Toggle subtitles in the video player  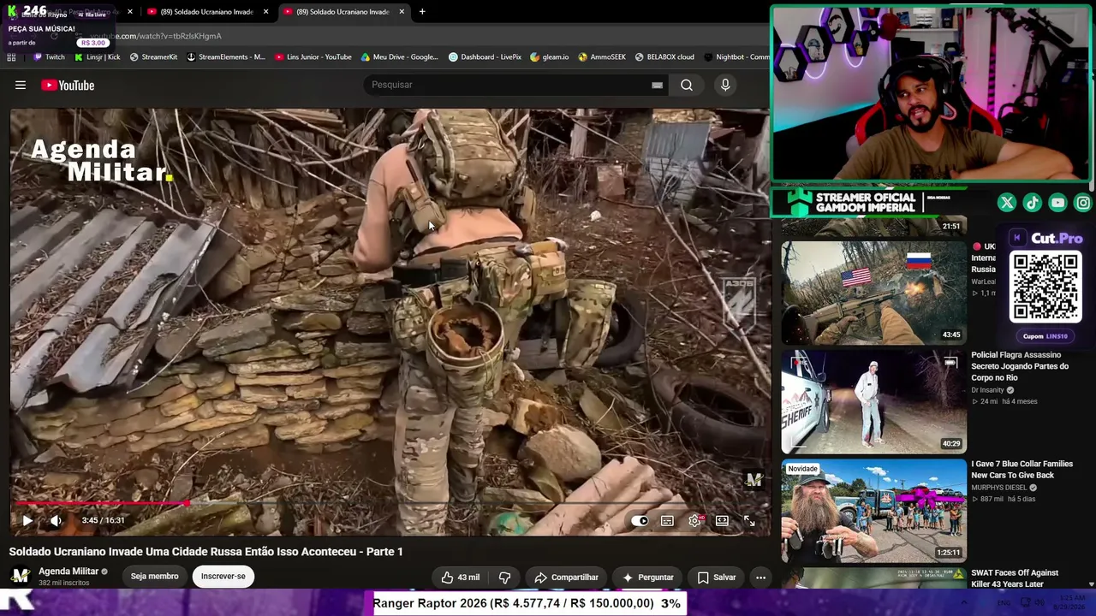pyautogui.click(x=667, y=520)
